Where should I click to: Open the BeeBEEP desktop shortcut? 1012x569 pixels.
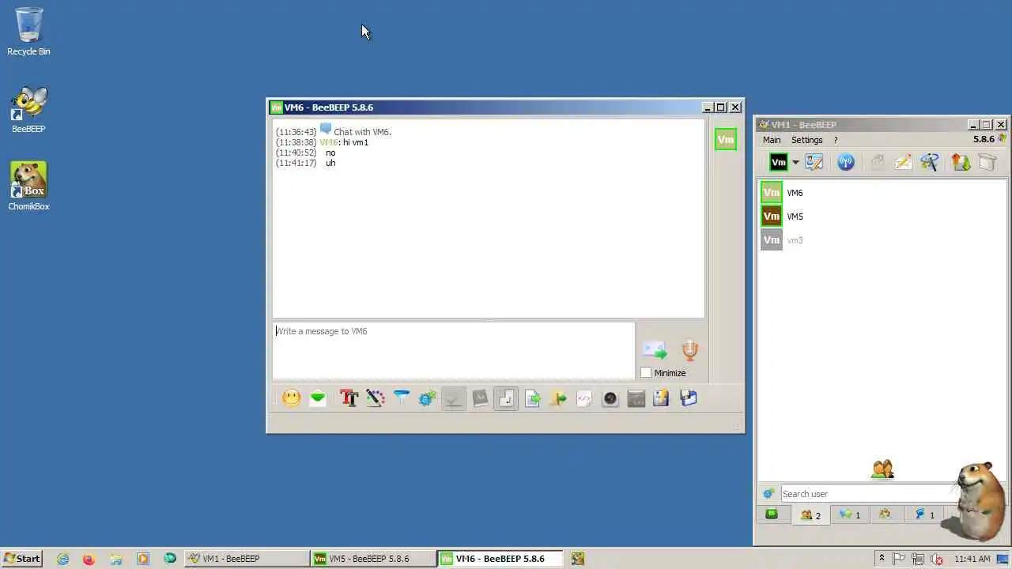[x=28, y=110]
